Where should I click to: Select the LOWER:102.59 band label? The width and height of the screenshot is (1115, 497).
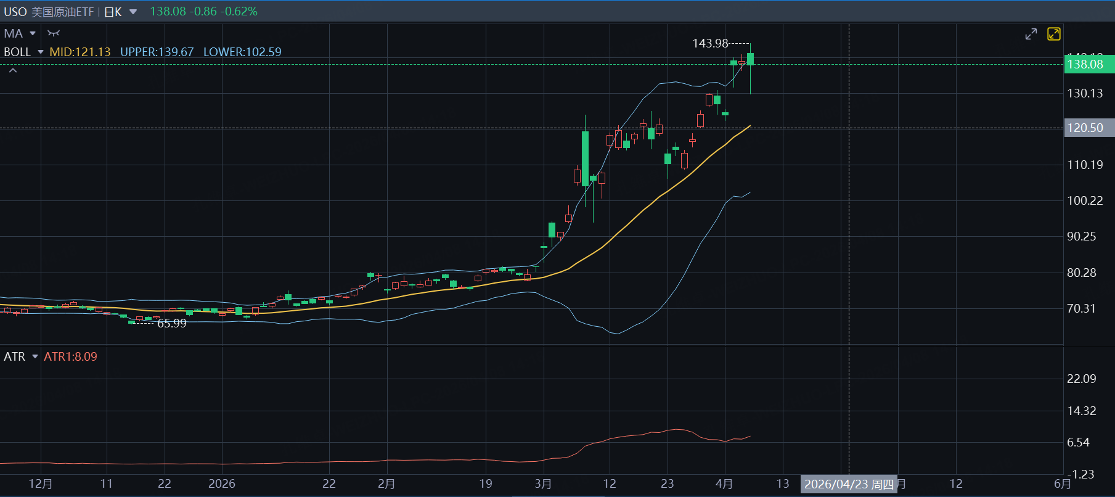coord(242,52)
